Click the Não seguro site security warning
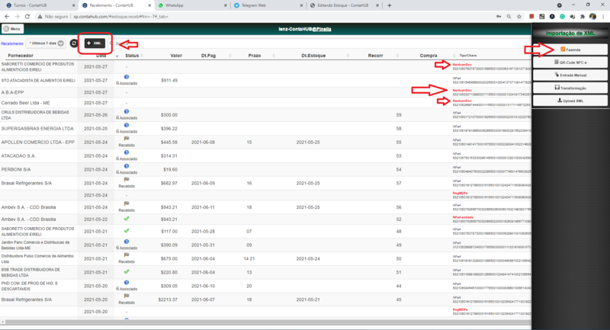 coord(53,17)
